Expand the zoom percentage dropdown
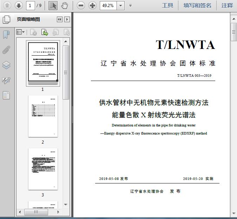The image size is (237, 219). (x=121, y=6)
